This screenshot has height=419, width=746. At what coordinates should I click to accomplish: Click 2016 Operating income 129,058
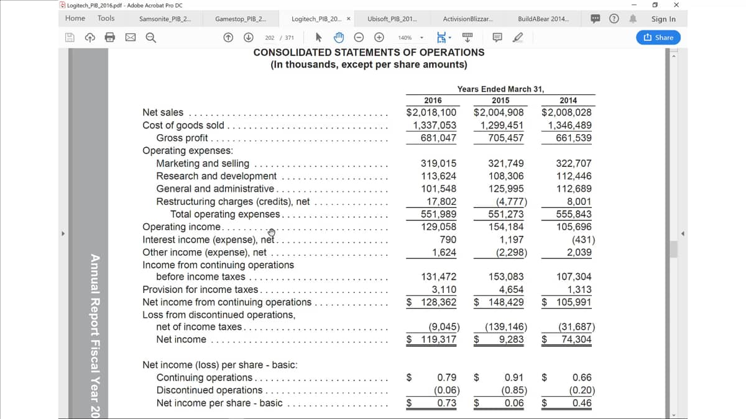point(438,227)
